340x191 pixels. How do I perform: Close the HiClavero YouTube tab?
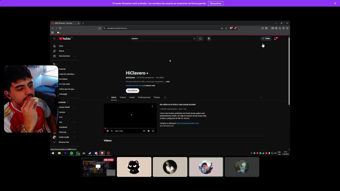pyautogui.click(x=78, y=23)
